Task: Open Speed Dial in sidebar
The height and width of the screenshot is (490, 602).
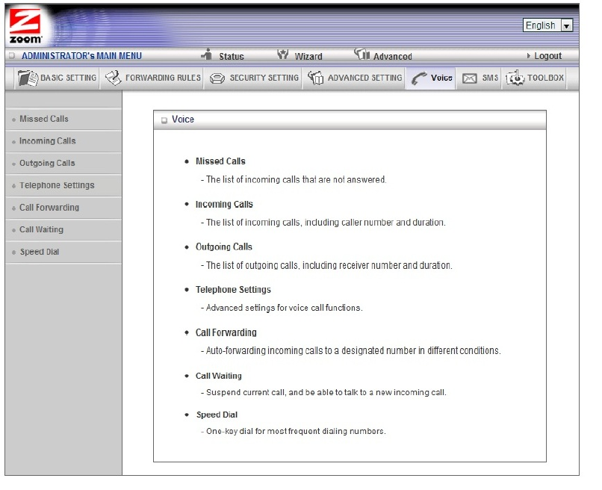Action: [39, 252]
